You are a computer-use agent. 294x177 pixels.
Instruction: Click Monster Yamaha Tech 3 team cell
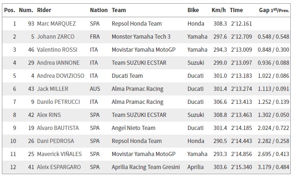[x=141, y=37]
